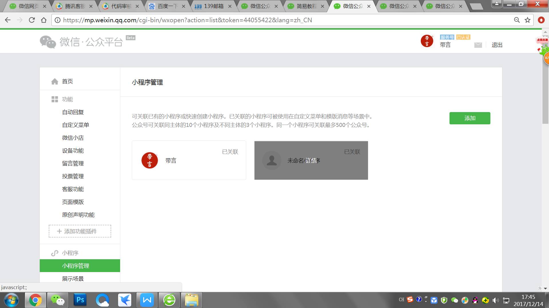Screen dimensions: 549x308
Task: Click the 带言 red account avatar in header
Action: coord(427,41)
